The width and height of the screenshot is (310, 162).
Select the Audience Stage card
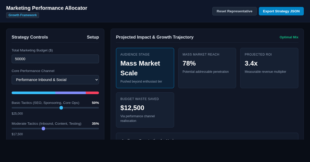145,68
